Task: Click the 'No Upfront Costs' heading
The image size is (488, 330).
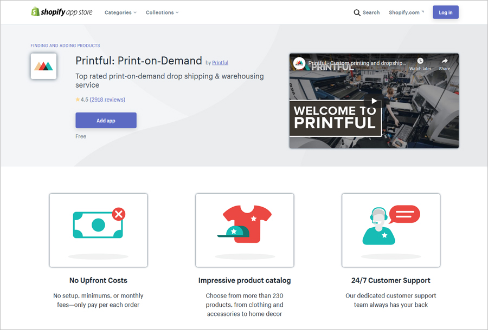Action: click(98, 280)
